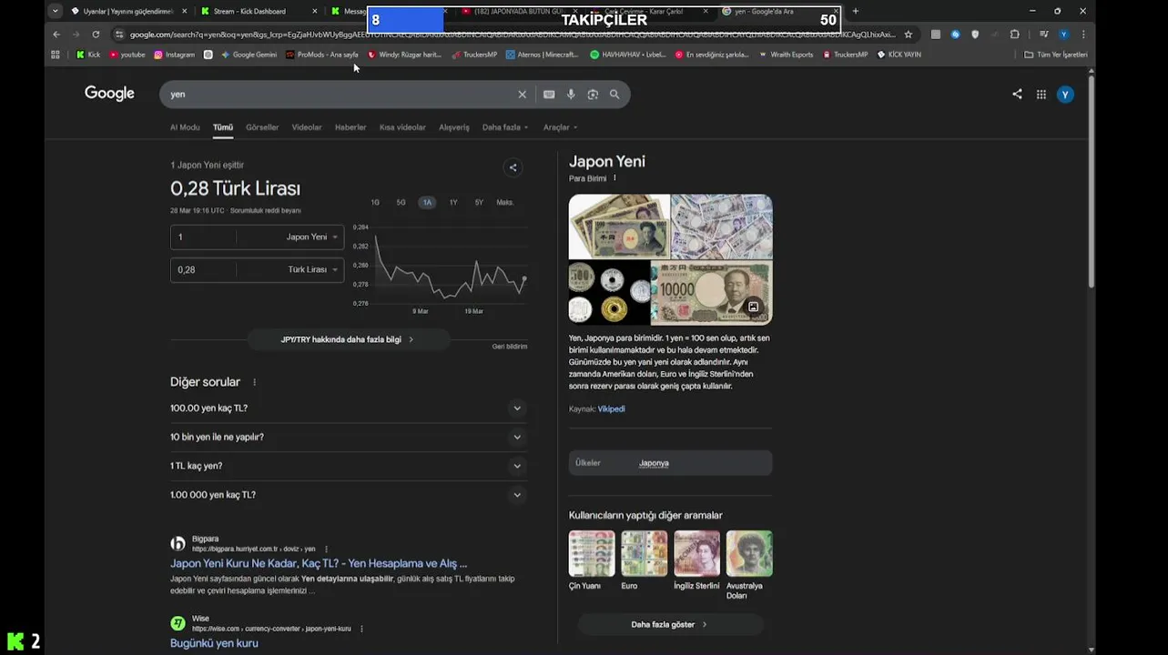Expand question 10 bin yen ile ne yapılır?

[348, 437]
